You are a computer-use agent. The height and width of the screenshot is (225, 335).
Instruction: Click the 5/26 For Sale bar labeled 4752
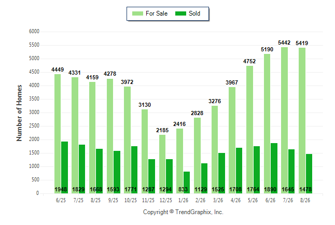click(x=249, y=130)
